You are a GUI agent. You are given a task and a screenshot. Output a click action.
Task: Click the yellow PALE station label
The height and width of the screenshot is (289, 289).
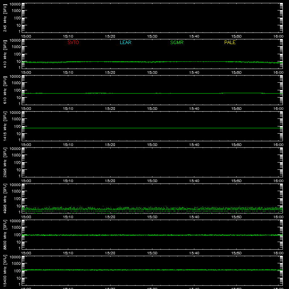pos(230,42)
